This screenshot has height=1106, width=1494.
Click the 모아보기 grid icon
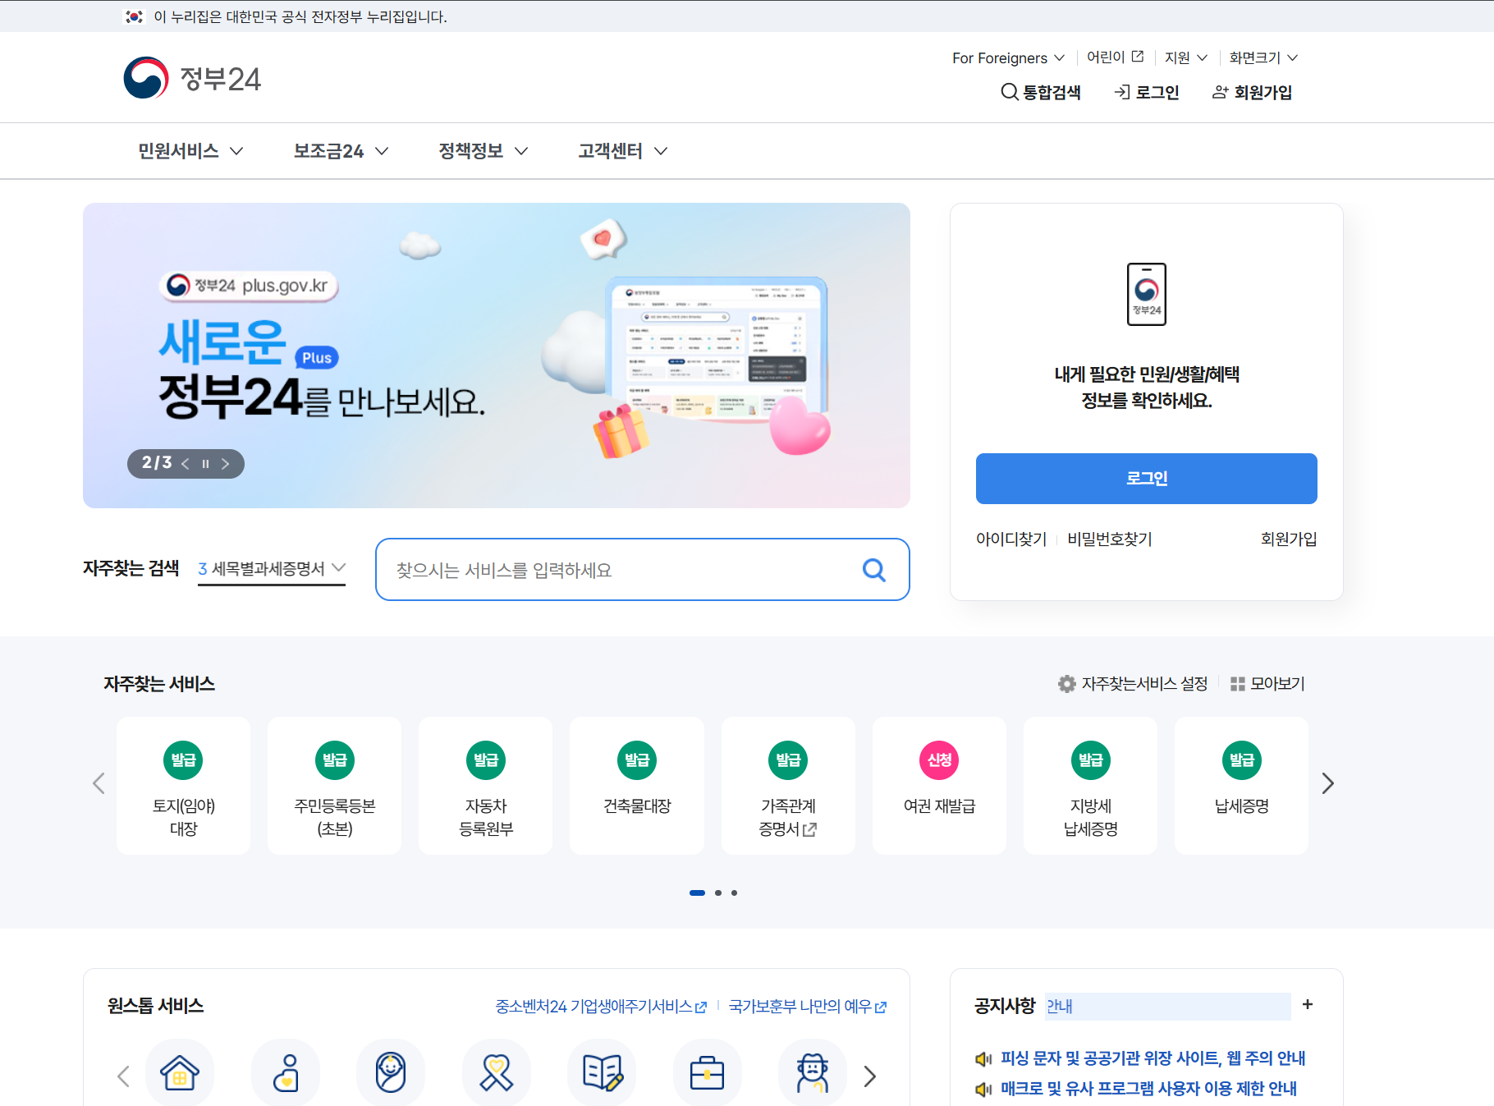click(1267, 684)
